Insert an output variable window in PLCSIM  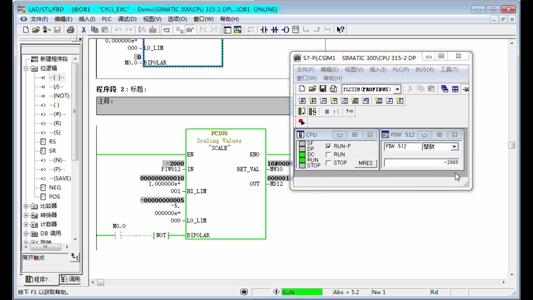click(313, 101)
